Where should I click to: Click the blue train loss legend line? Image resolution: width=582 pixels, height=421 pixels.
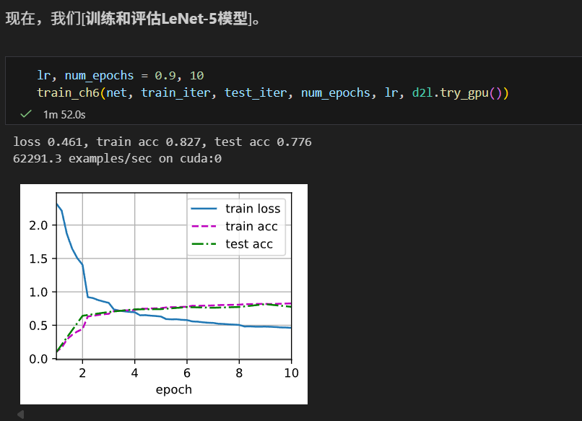[x=203, y=209]
